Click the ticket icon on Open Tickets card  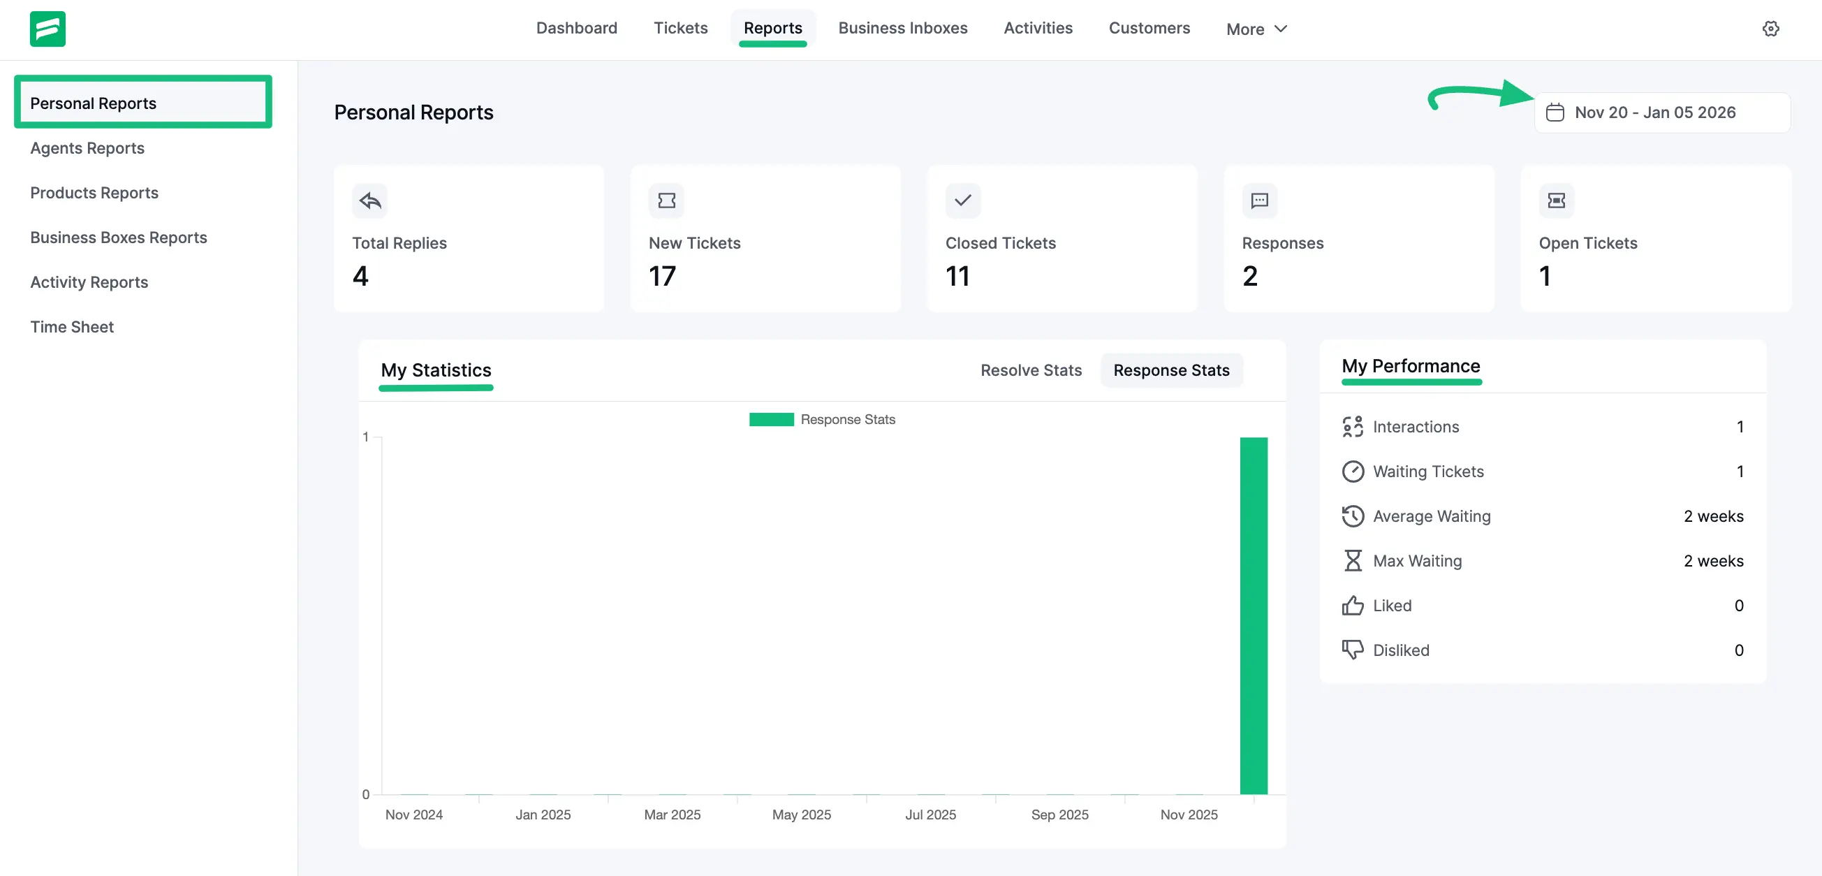click(1556, 200)
